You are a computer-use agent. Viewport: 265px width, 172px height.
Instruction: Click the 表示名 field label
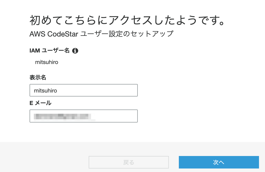(x=38, y=77)
